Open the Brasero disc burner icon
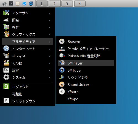The image size is (138, 124). click(x=62, y=41)
